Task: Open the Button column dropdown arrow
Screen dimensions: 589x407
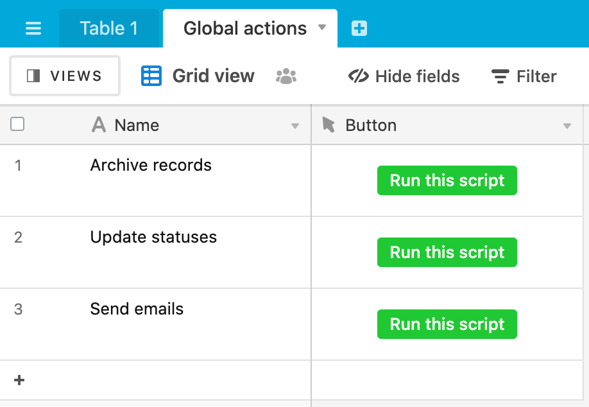Action: (x=567, y=126)
